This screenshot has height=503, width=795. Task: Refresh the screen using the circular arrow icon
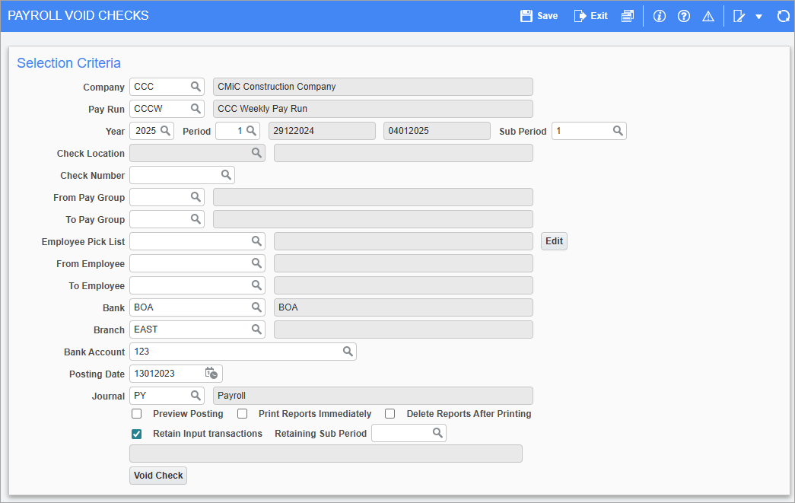coord(783,15)
